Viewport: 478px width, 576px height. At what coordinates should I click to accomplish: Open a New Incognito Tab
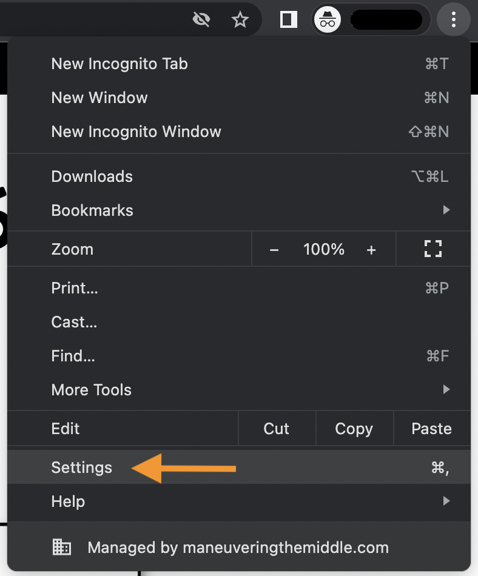tap(119, 64)
